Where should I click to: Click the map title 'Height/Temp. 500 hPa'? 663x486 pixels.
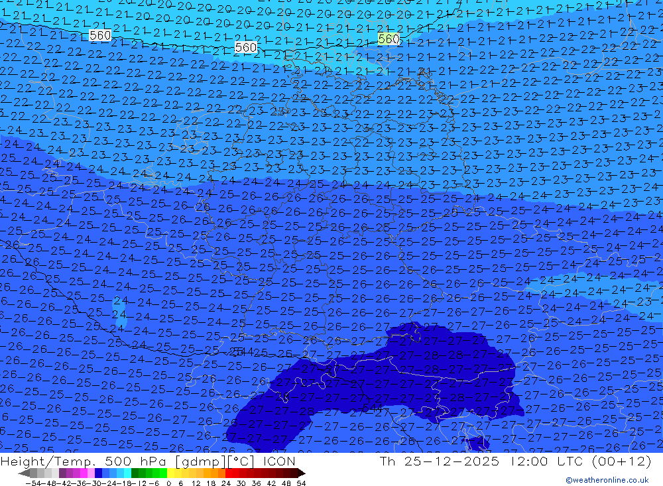coord(85,461)
